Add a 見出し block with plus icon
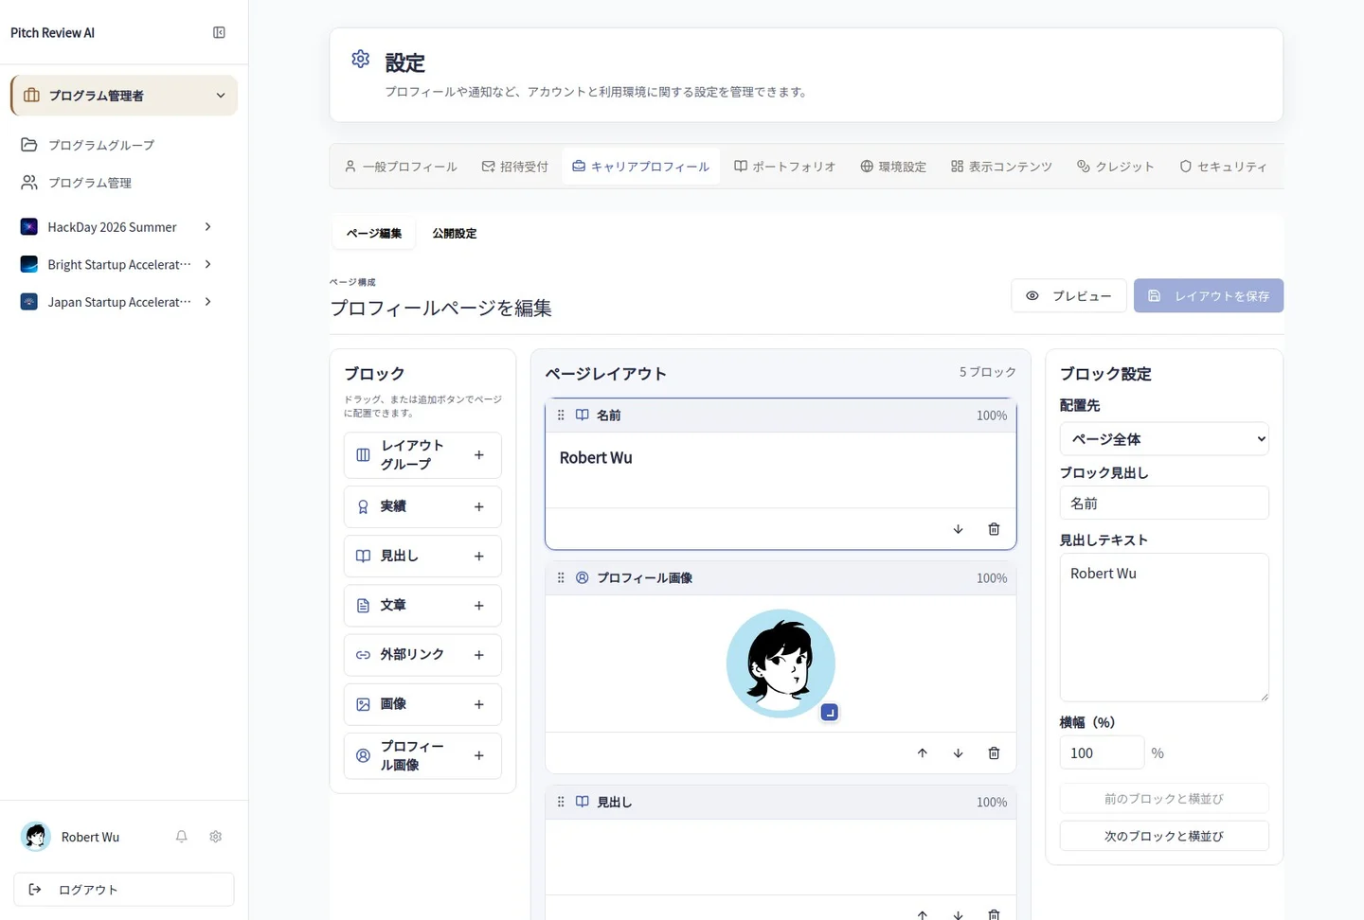1364x920 pixels. pyautogui.click(x=478, y=557)
